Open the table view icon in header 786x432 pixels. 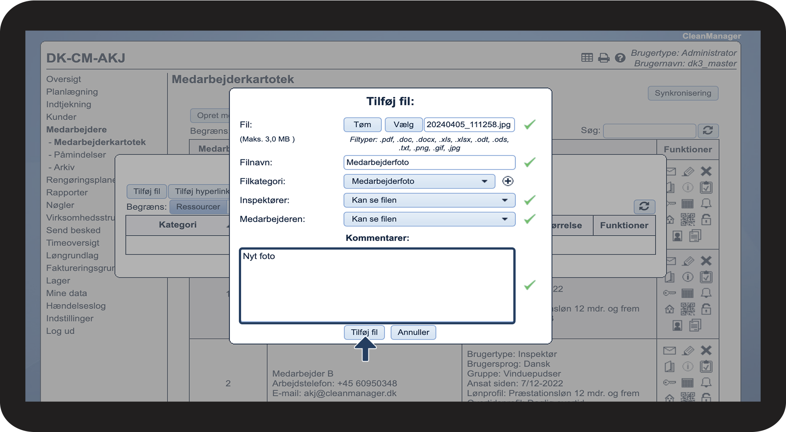(x=587, y=57)
